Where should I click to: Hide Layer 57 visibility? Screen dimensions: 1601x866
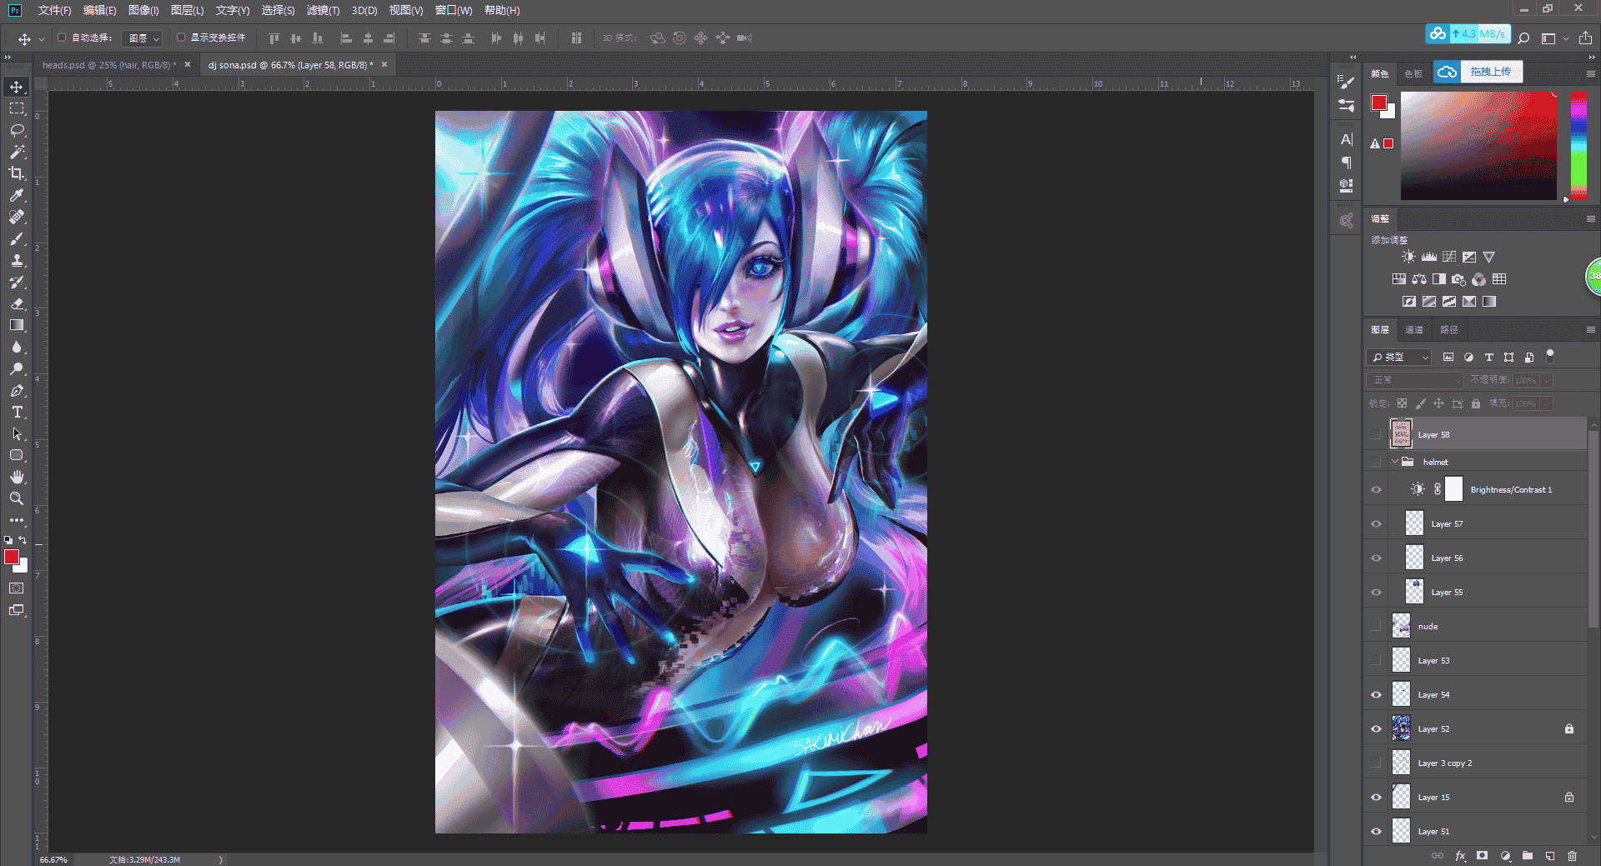click(x=1376, y=523)
